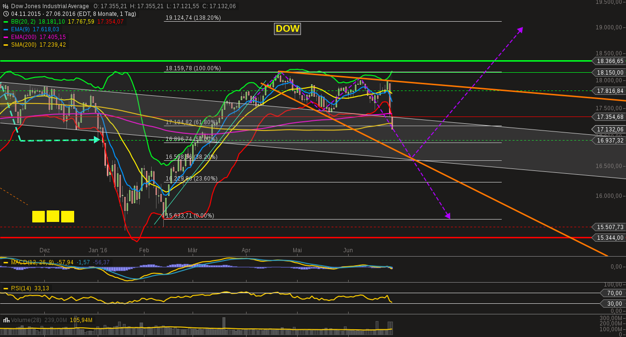Viewport: 626px width, 337px height.
Task: Click the Apr label on time axis
Action: tap(246, 250)
